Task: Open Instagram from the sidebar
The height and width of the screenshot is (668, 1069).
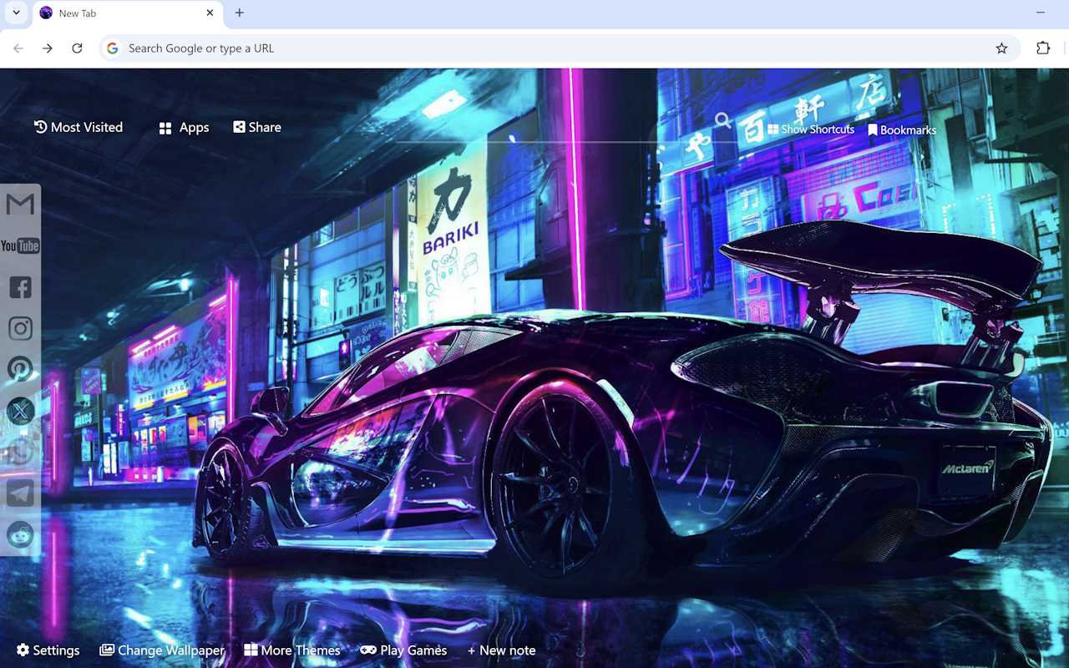Action: click(20, 328)
